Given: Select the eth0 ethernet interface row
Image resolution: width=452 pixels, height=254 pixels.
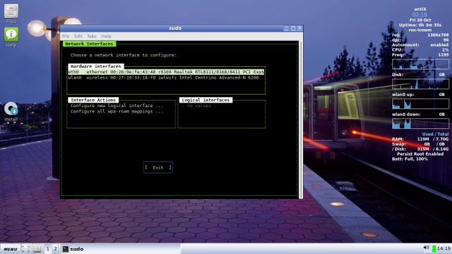Looking at the screenshot, I should 166,71.
